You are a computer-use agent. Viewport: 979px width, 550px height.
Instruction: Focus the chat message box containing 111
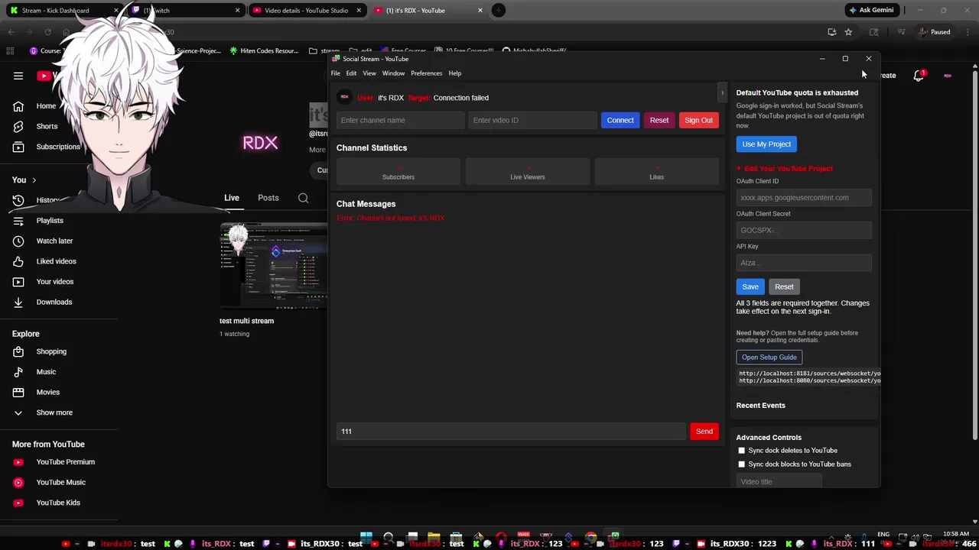[511, 432]
